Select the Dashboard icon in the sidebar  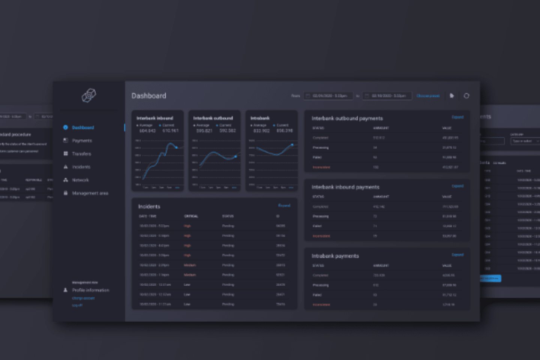click(x=66, y=127)
